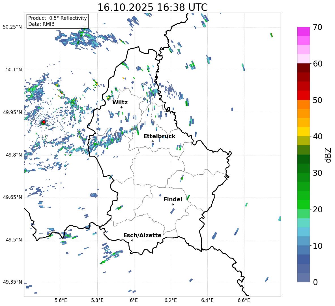Pick the dark maroon colorbar segment below 60
Viewport: 335px width, 306px height.
pos(304,68)
